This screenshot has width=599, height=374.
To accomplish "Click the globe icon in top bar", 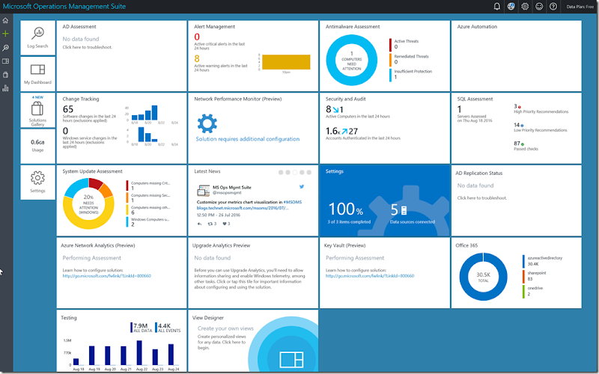I will point(511,7).
